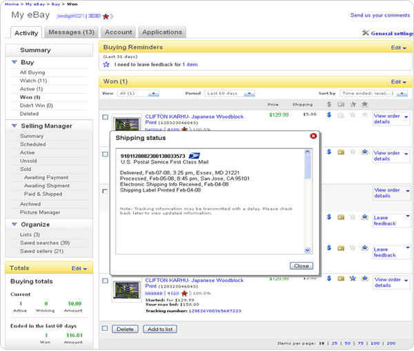Screen dimensions: 414x351
Task: Open the Period dropdown set to Last 60 days
Action: [230, 93]
